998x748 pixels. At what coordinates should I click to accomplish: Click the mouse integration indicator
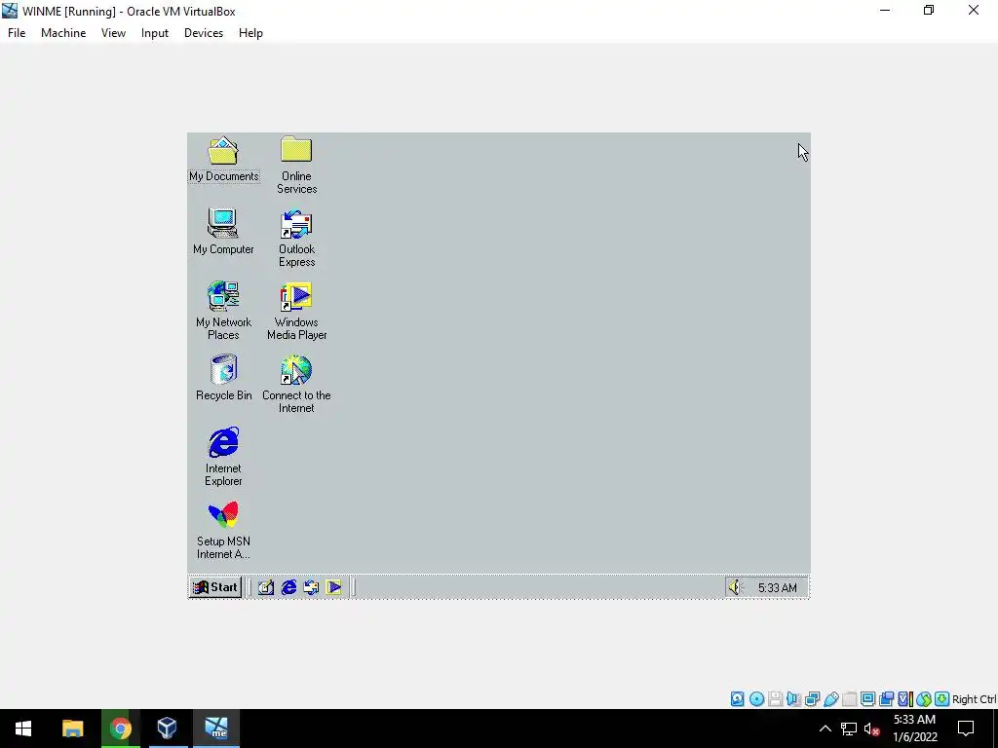click(924, 699)
